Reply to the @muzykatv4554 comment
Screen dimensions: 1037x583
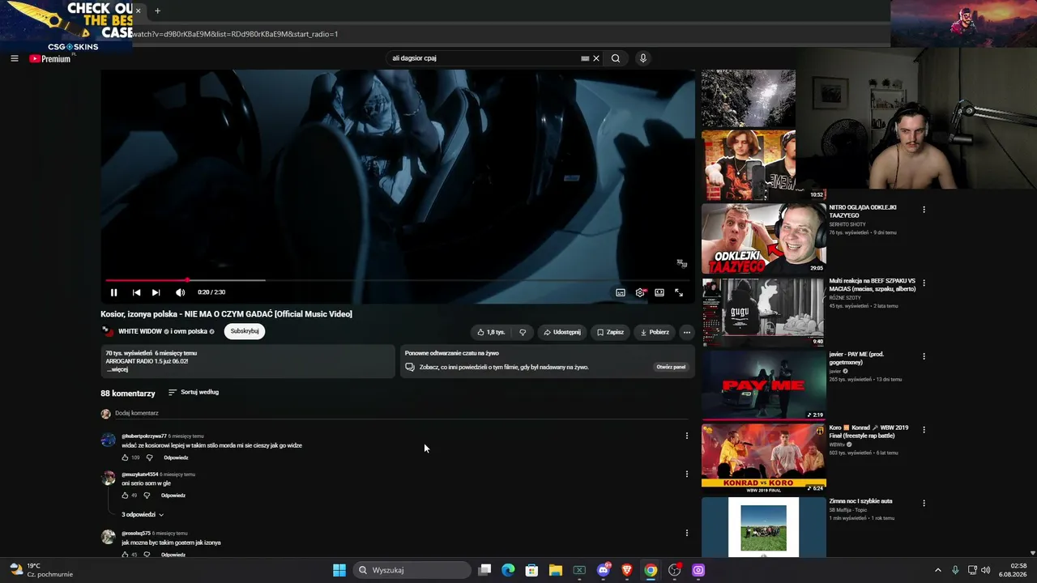pyautogui.click(x=173, y=496)
